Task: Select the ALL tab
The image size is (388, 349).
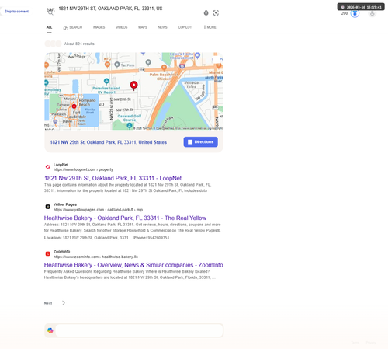Action: (49, 27)
